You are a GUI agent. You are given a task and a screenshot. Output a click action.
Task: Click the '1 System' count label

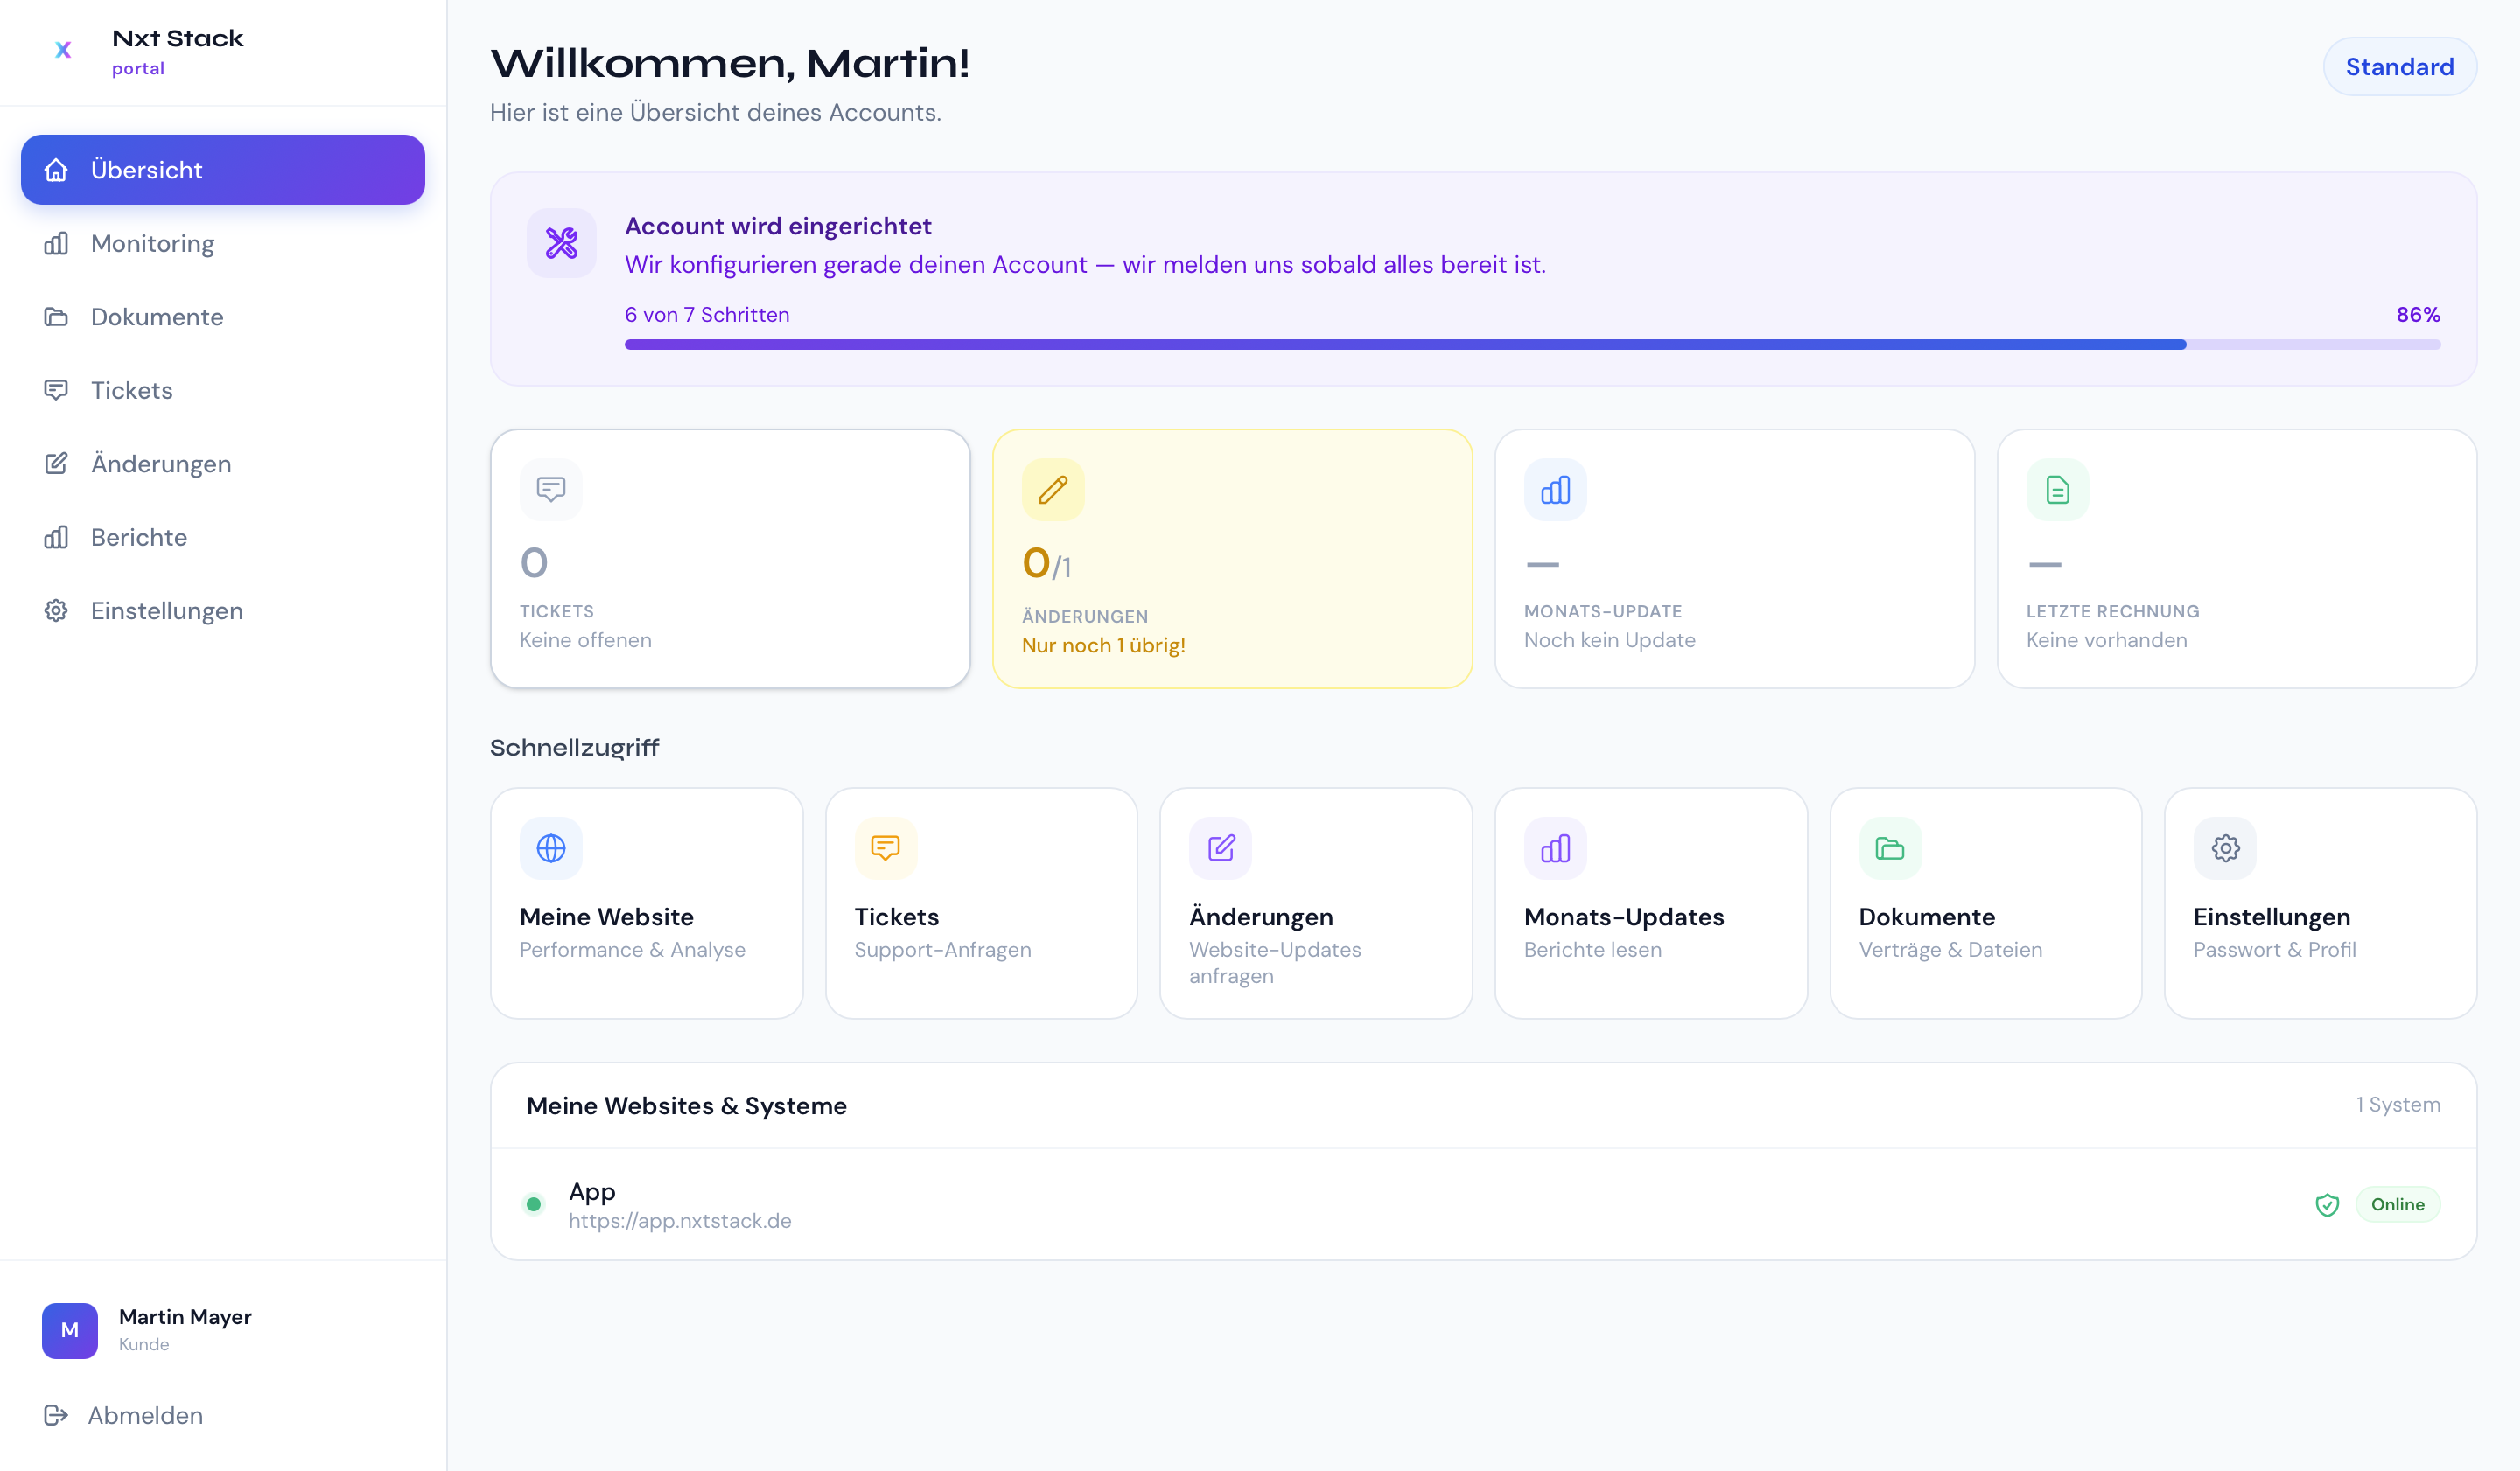(x=2398, y=1105)
